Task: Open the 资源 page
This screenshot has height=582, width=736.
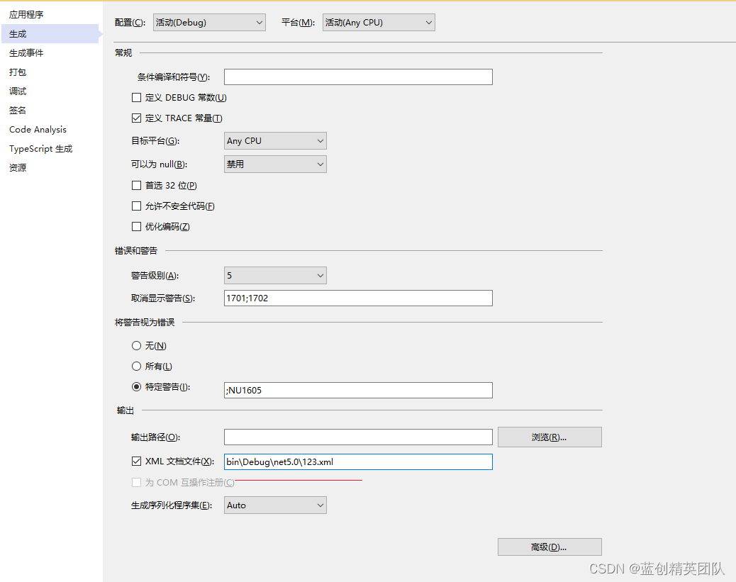Action: pyautogui.click(x=18, y=167)
